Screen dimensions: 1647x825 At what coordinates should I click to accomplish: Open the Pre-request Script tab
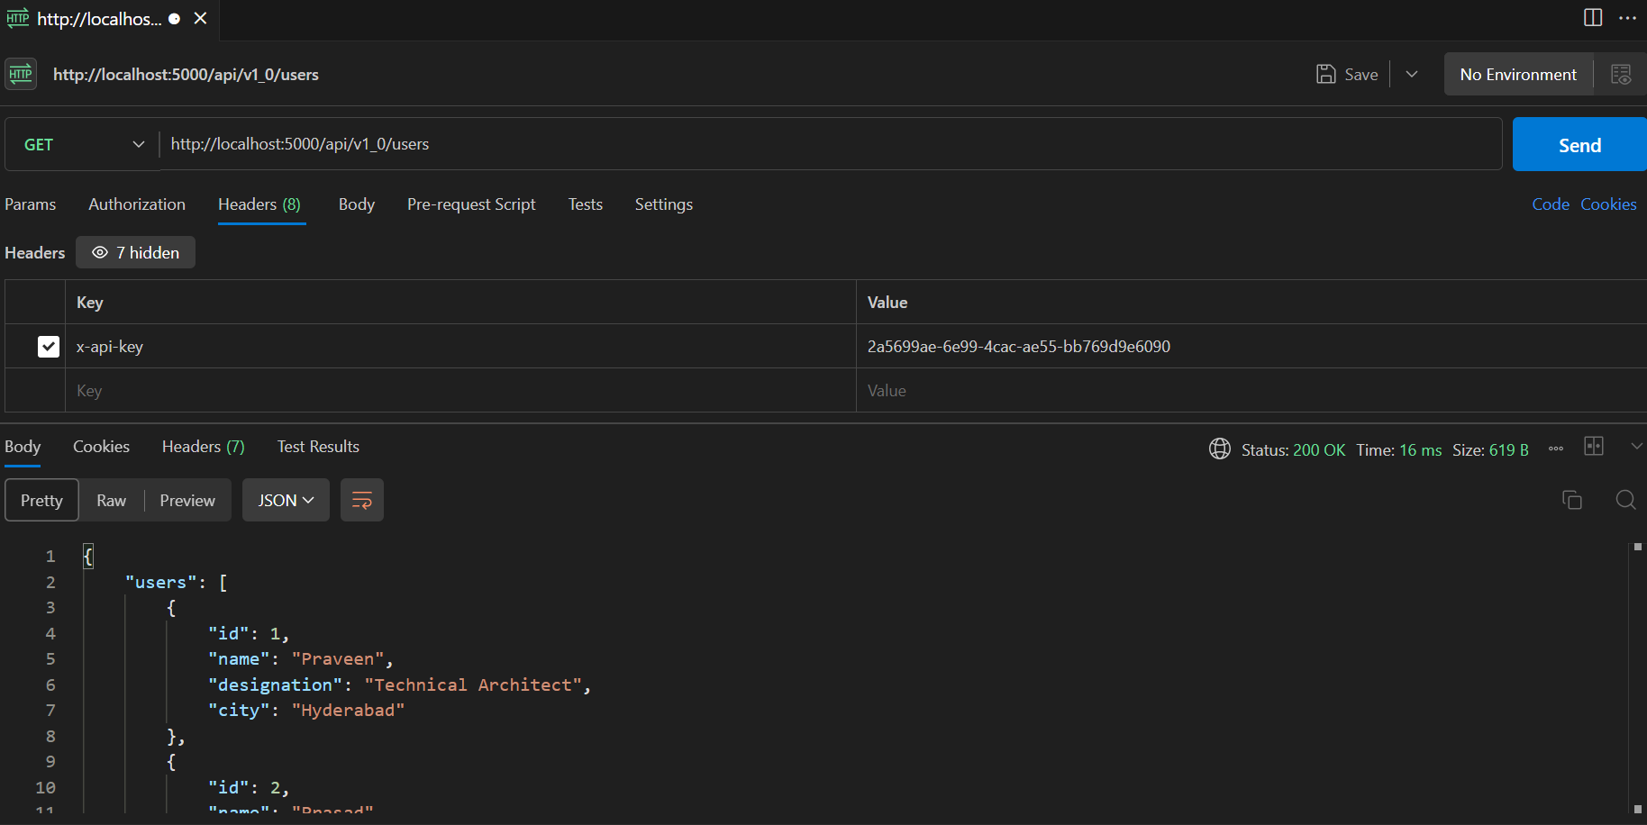coord(471,204)
